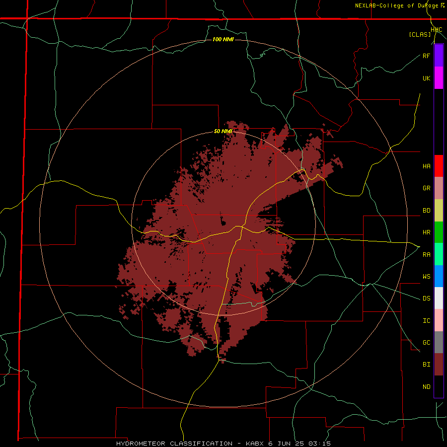Click the NEXLAB-College of DuPage credit text
The width and height of the screenshot is (447, 447).
(396, 5)
